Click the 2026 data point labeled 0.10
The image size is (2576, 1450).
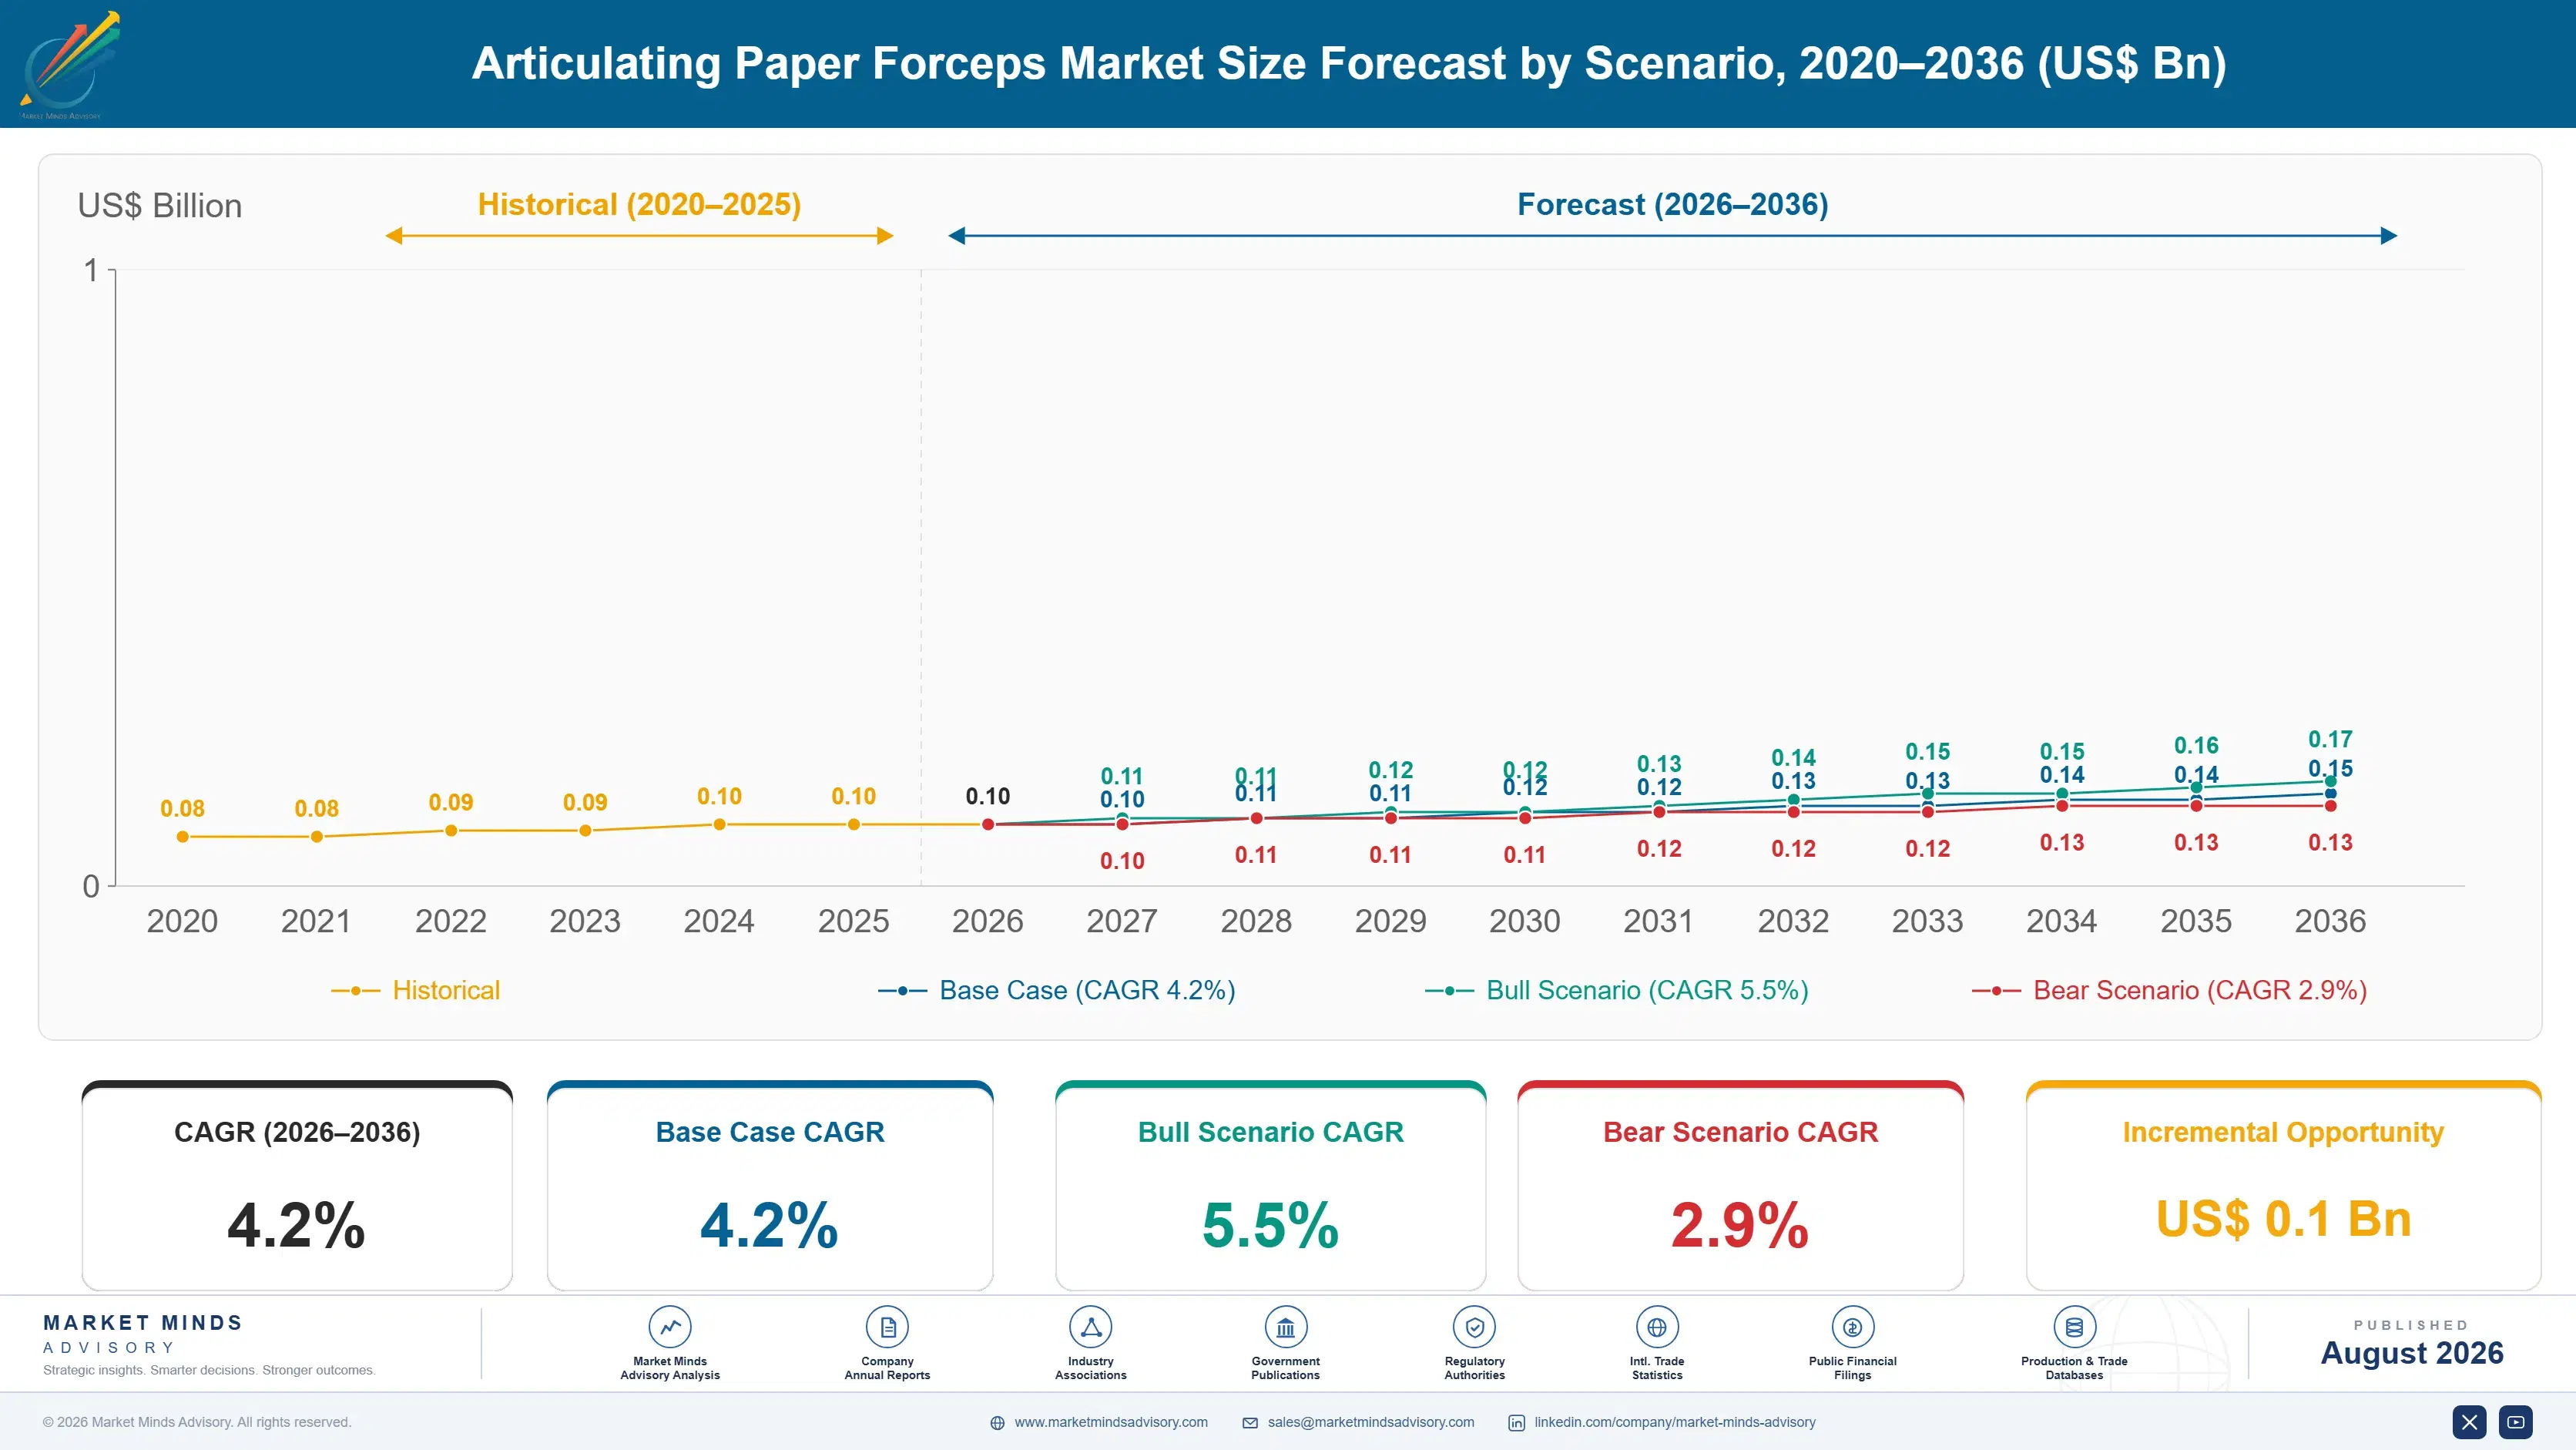point(988,825)
